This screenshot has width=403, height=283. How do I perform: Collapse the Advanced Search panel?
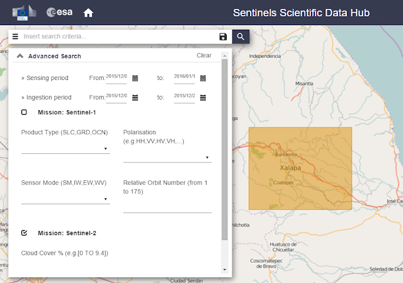click(20, 56)
